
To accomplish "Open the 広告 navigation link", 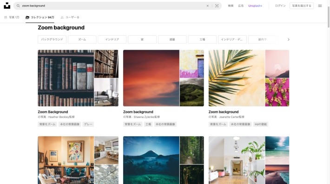I will coord(241,6).
